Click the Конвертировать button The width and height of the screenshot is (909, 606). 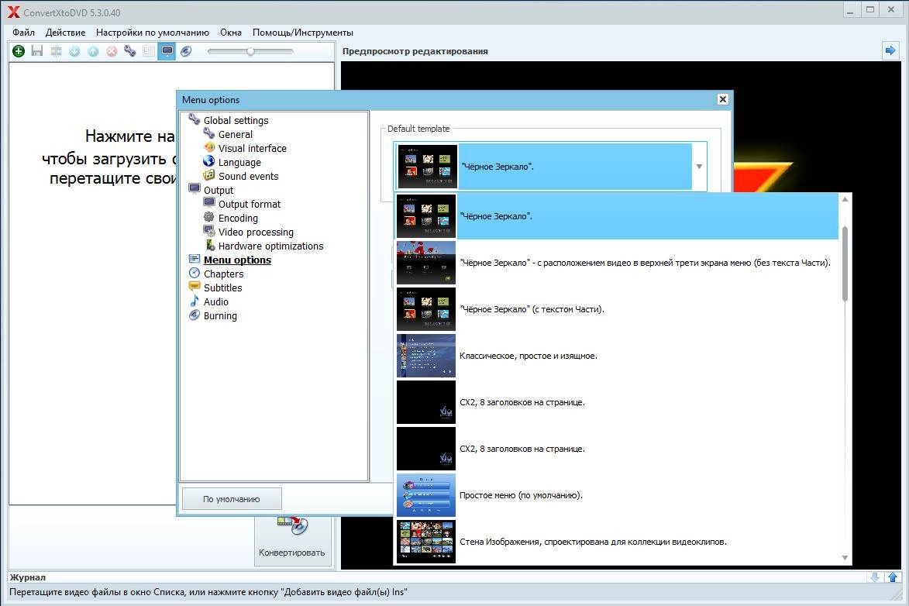(292, 540)
